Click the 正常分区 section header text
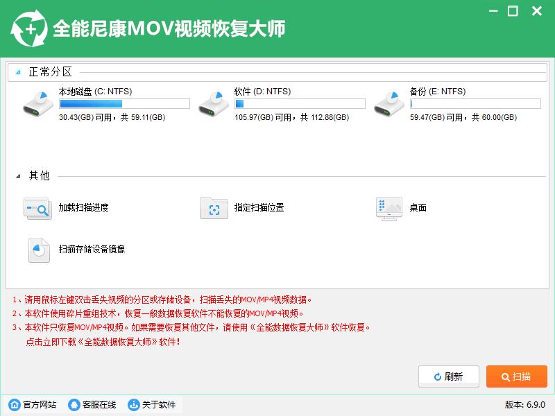Image resolution: width=555 pixels, height=416 pixels. pyautogui.click(x=51, y=72)
